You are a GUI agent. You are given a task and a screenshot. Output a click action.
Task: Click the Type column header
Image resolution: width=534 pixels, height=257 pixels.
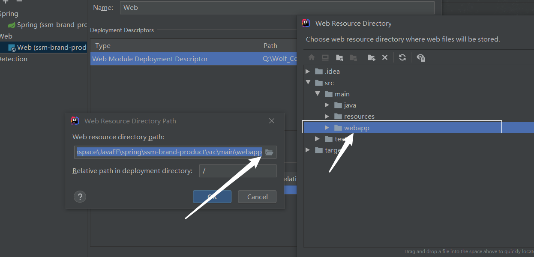103,46
